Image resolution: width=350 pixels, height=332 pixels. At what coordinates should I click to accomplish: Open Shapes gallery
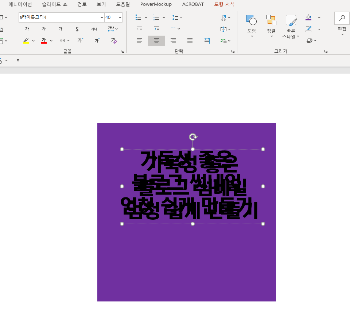251,26
